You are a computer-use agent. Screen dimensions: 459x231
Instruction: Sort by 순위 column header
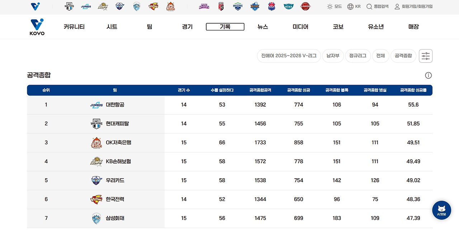(x=46, y=90)
